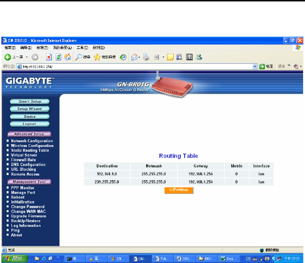Click the Mail envelope icon
The height and width of the screenshot is (263, 305).
click(x=134, y=57)
